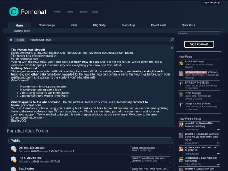This screenshot has width=228, height=171.
Task: Click the home icon in the breadcrumb bar
Action: click(11, 40)
